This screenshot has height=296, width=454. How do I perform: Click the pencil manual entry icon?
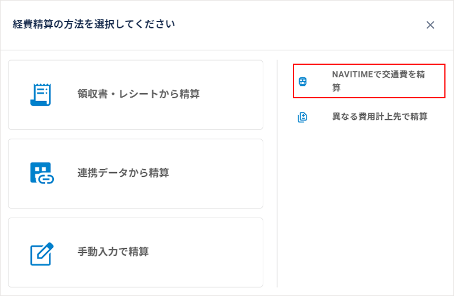[41, 253]
